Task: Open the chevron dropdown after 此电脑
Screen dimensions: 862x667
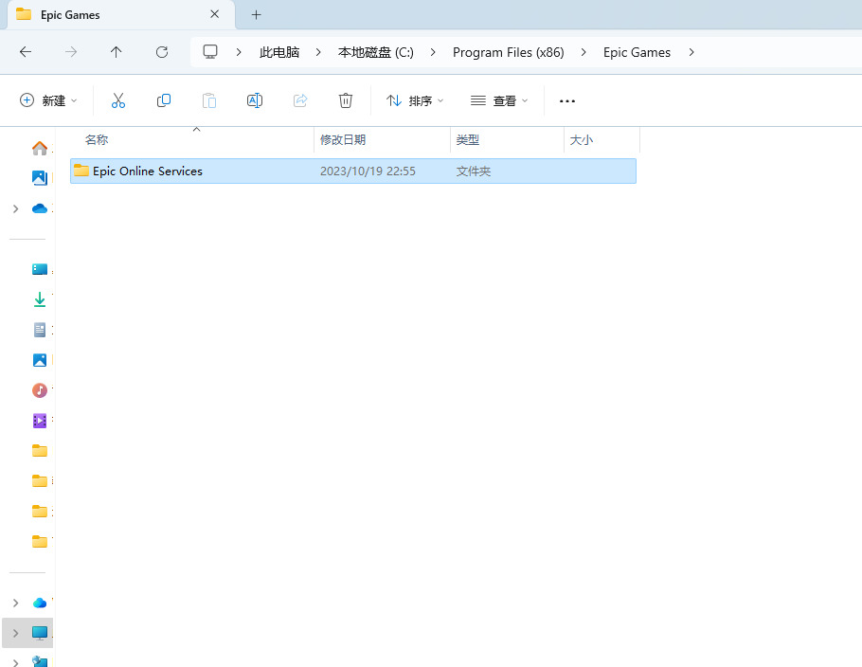Action: coord(318,52)
